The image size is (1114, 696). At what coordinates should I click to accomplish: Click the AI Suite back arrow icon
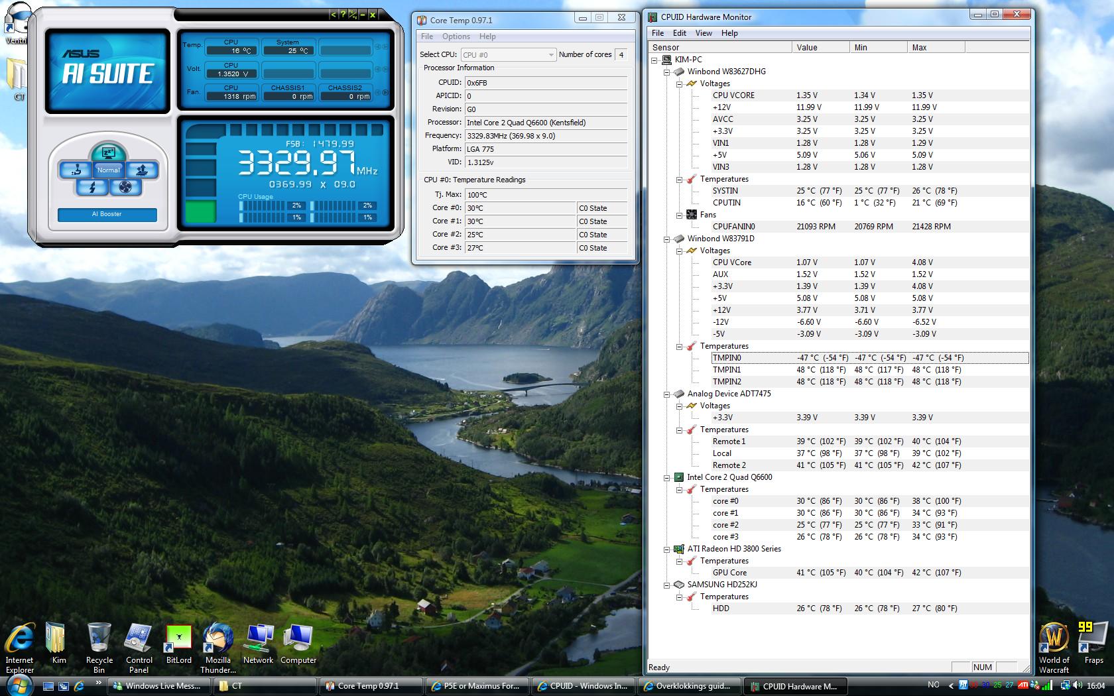click(x=334, y=15)
